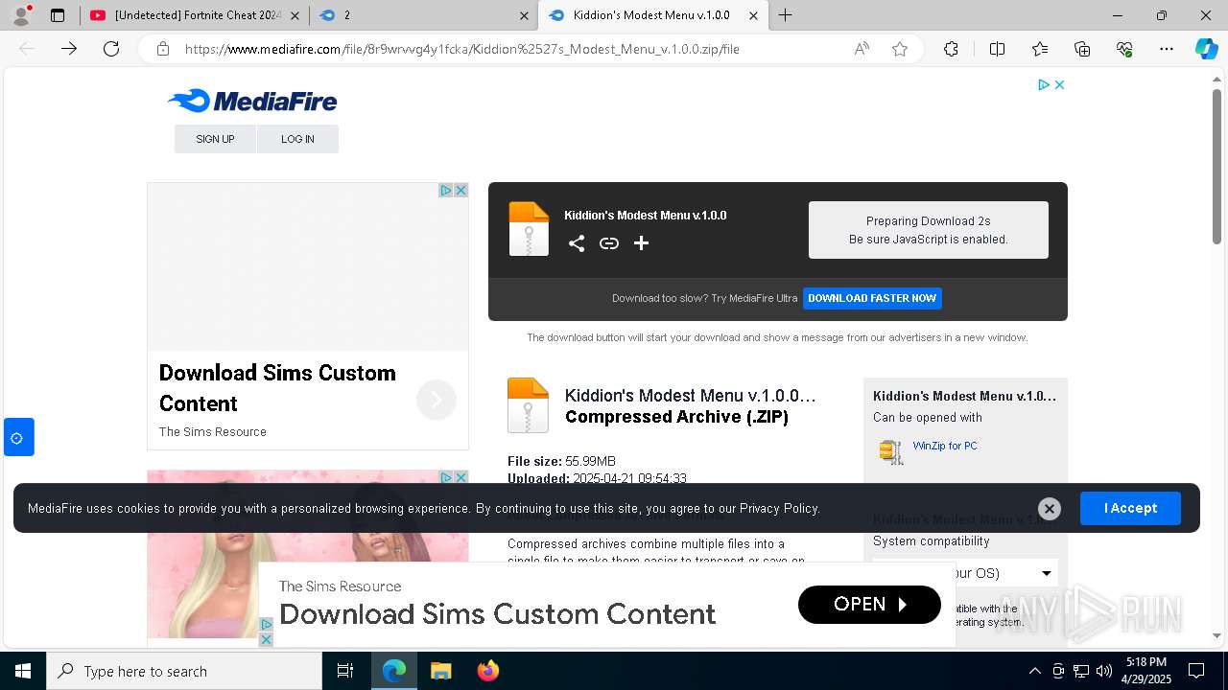
Task: Open the Collections icon
Action: [1082, 49]
